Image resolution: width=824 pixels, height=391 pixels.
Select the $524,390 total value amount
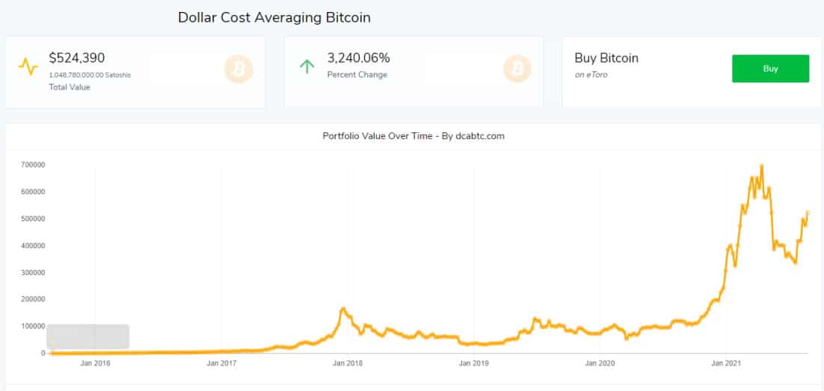tap(76, 58)
